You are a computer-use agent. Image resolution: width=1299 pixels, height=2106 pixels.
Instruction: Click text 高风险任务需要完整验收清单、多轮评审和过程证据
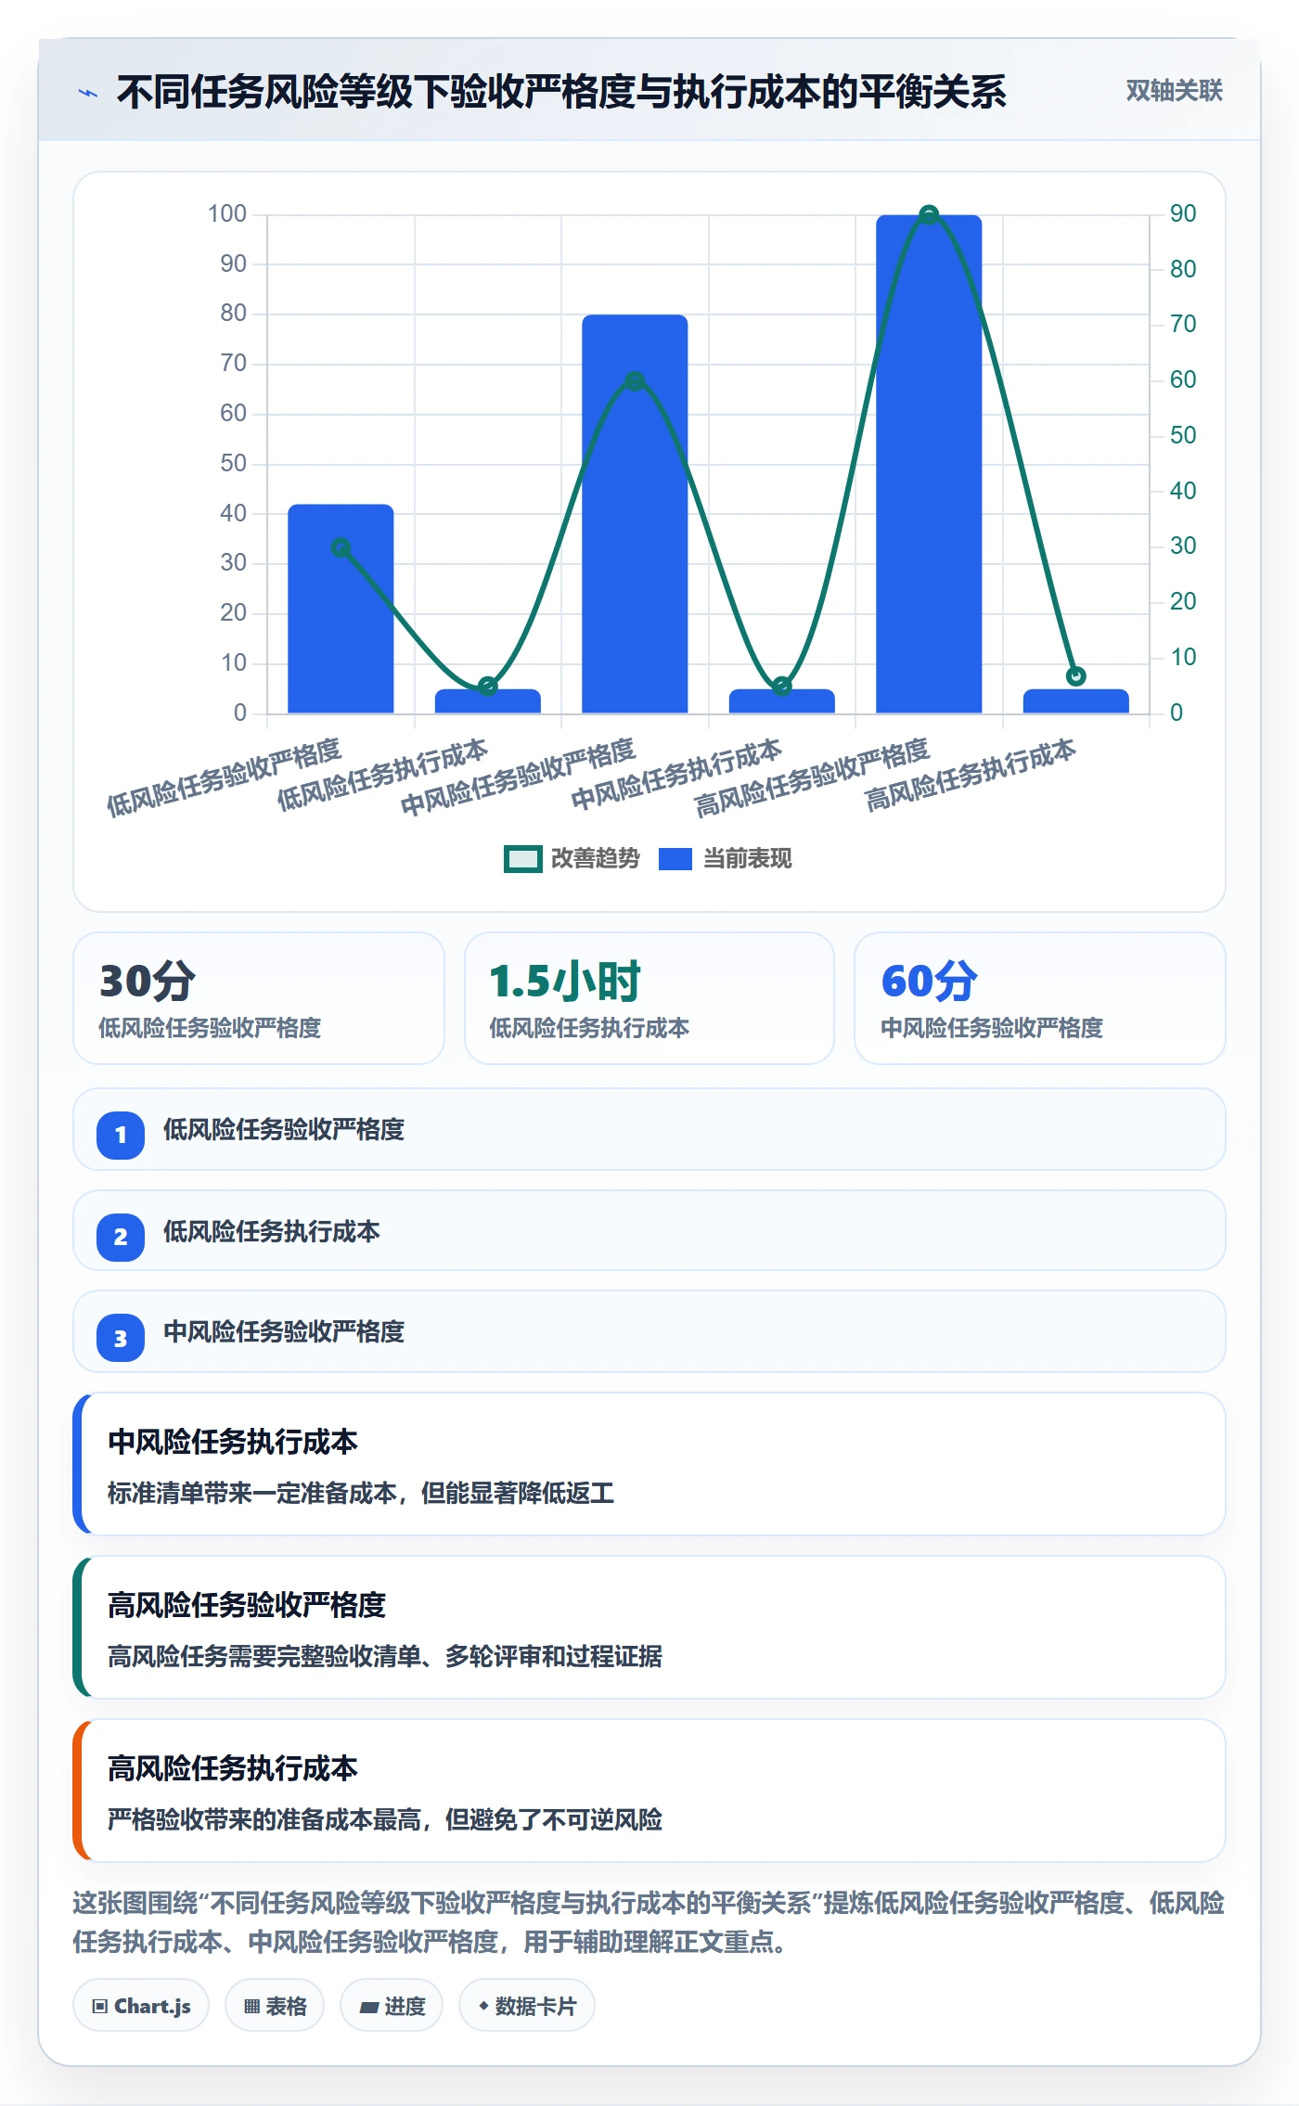pos(385,1656)
